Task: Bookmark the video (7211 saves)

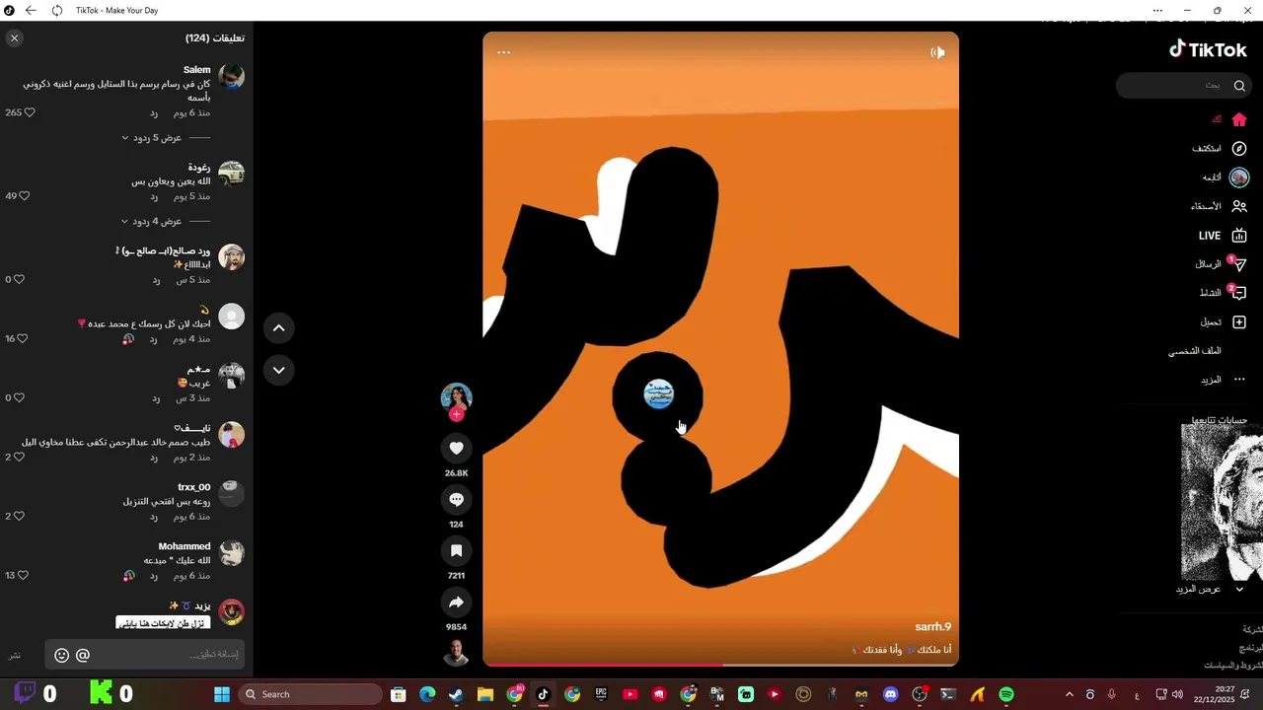Action: [456, 551]
